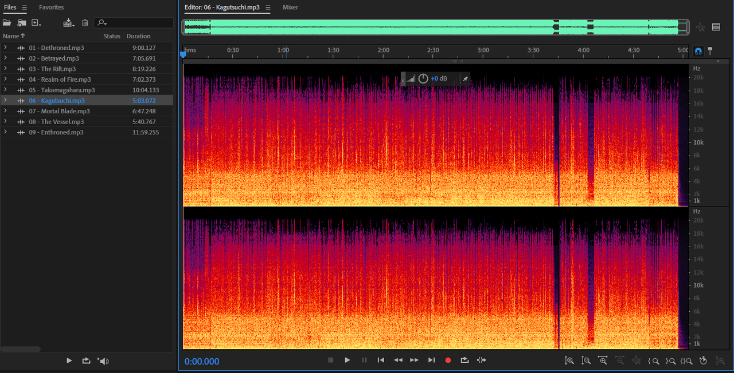This screenshot has width=734, height=373.
Task: Adjust the +0 dB amplitude knob in HUD
Action: click(x=423, y=78)
